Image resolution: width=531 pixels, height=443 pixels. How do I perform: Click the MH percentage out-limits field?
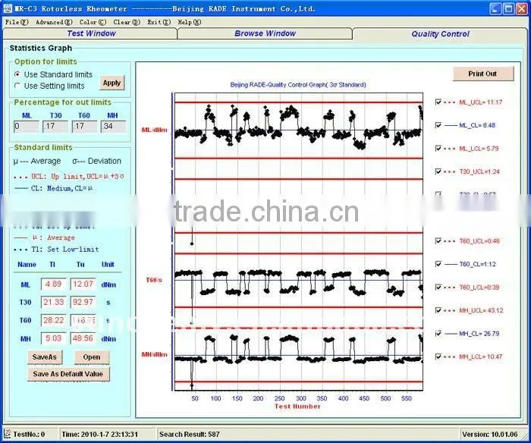113,127
